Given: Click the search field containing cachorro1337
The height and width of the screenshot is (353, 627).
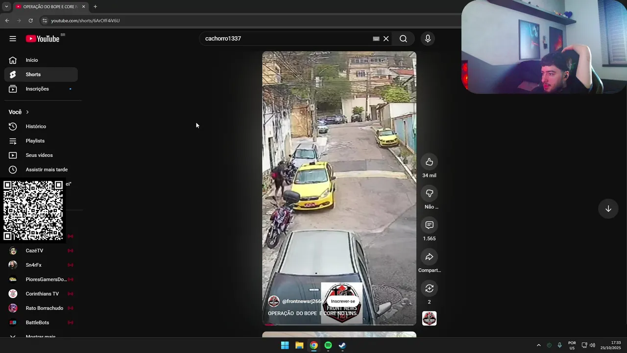Looking at the screenshot, I should click(x=287, y=39).
